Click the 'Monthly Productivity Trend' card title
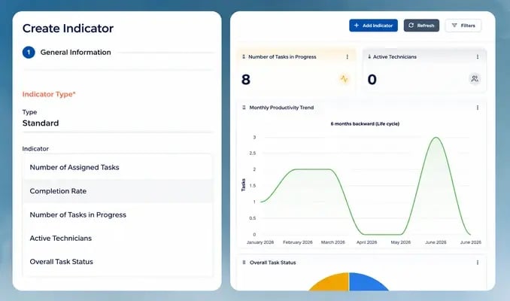Viewport: 510px width, 301px height. [x=281, y=108]
